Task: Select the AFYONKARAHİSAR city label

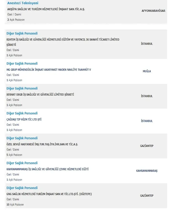Action: click(x=153, y=11)
